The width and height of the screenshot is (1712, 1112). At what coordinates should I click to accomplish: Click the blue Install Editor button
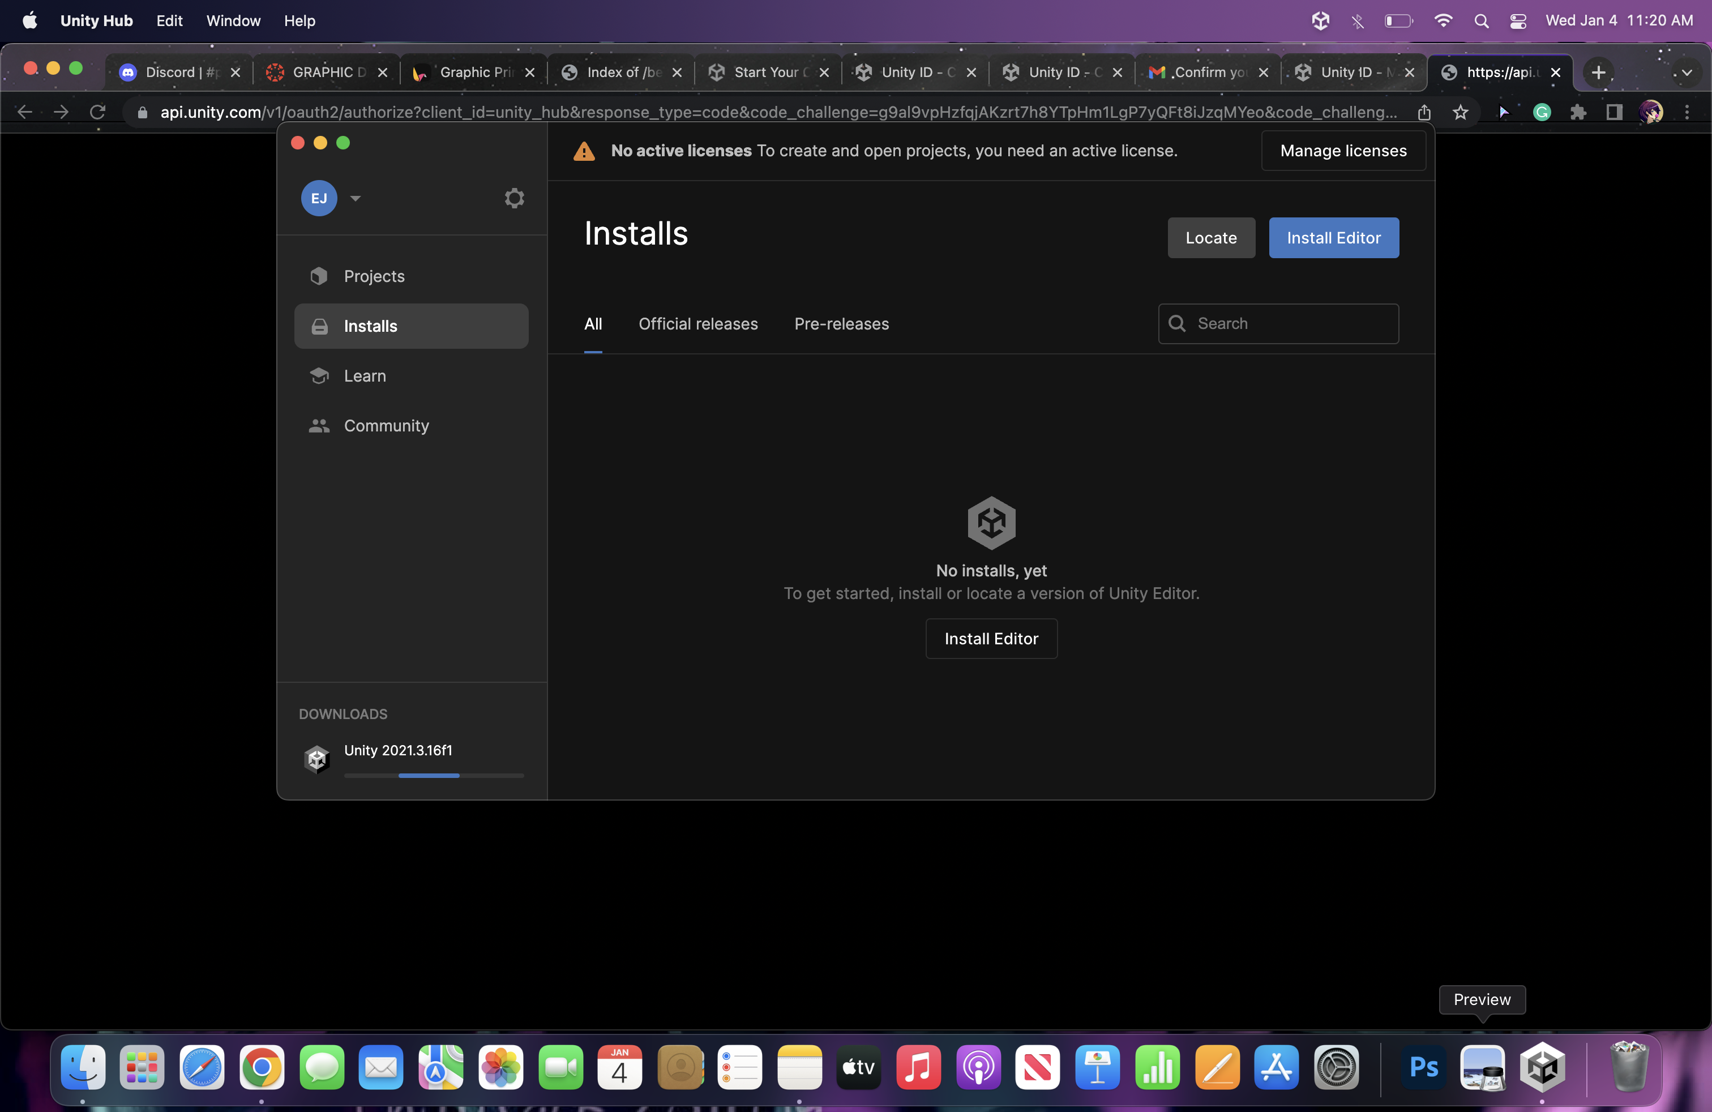coord(1334,237)
